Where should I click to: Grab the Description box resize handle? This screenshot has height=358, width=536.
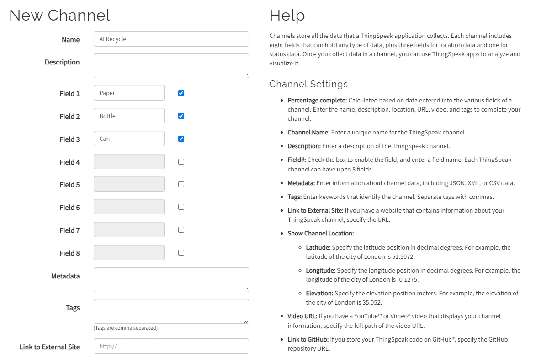(x=246, y=75)
